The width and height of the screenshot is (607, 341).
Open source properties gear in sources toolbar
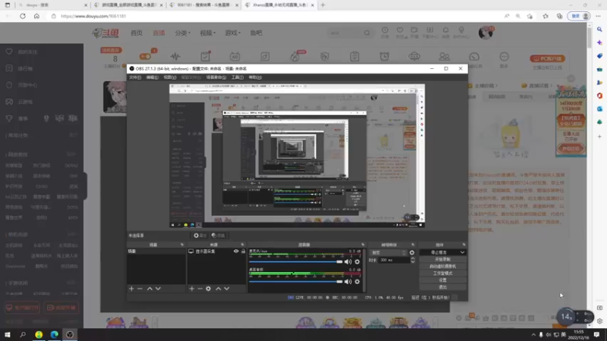click(208, 289)
